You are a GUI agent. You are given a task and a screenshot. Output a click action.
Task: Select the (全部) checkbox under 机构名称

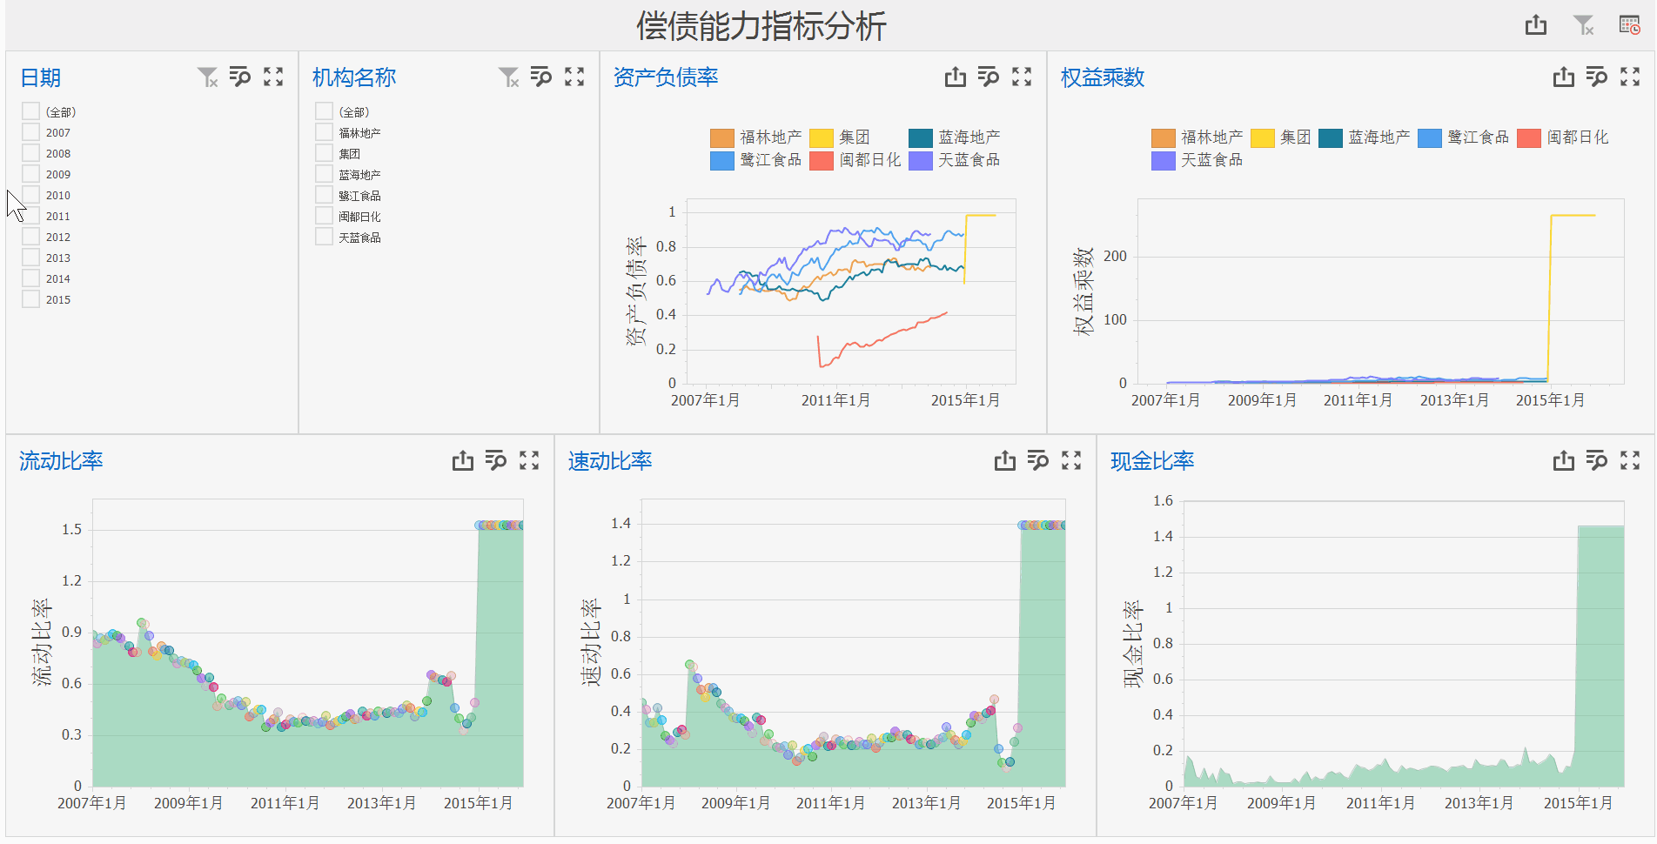(324, 111)
